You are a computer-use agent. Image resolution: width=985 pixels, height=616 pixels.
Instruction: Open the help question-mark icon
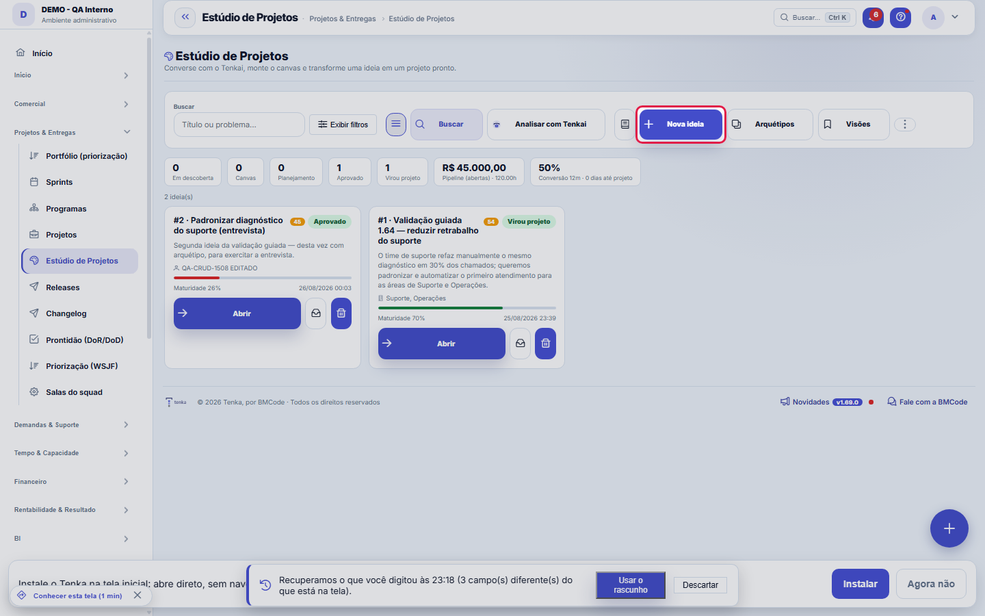[900, 17]
